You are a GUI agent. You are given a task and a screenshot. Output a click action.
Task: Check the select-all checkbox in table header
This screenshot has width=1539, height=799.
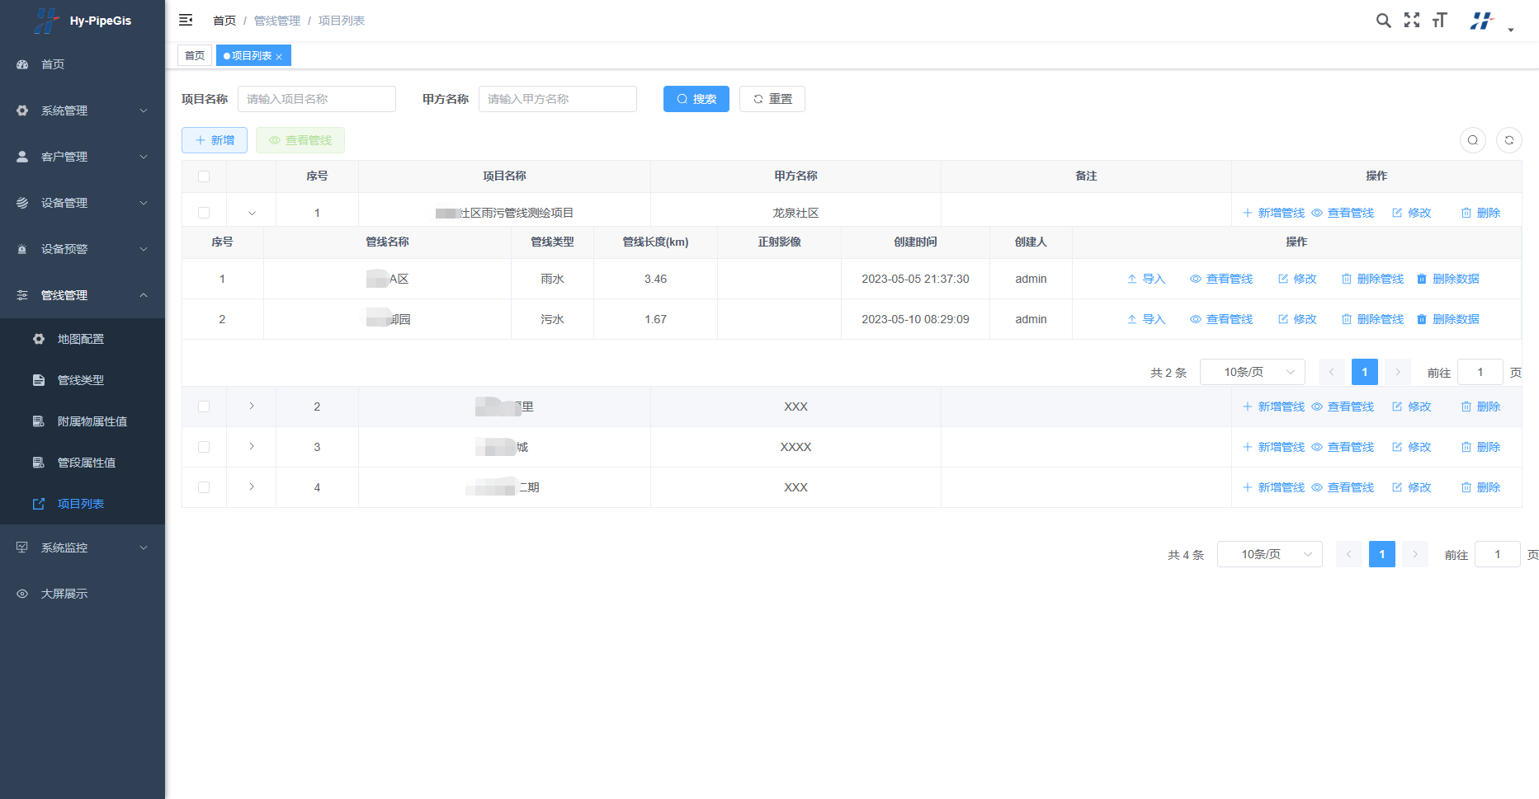pos(204,176)
